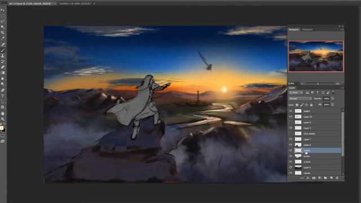Toggle Quick Mask mode icon
The image size is (361, 203).
2,136
